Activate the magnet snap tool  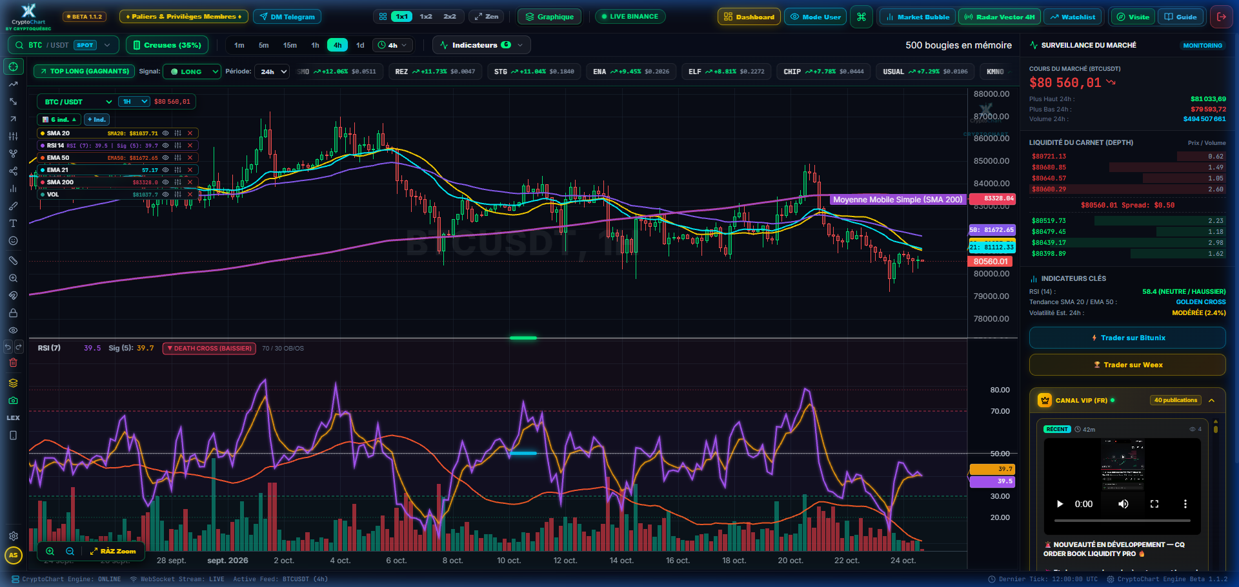(13, 296)
